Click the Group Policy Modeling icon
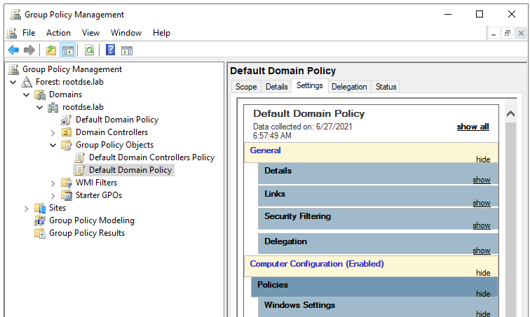The image size is (530, 317). click(40, 220)
